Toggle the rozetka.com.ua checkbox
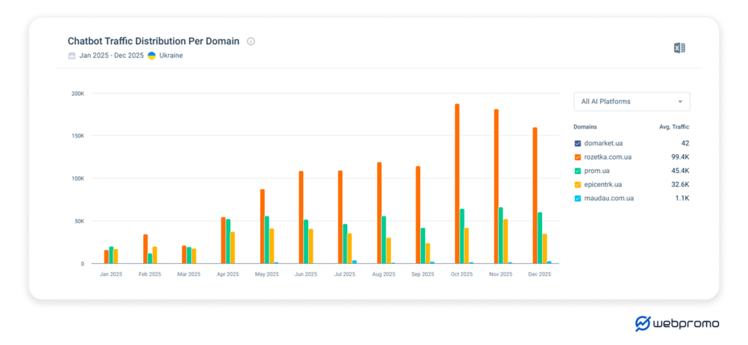Image resolution: width=748 pixels, height=345 pixels. click(x=578, y=157)
